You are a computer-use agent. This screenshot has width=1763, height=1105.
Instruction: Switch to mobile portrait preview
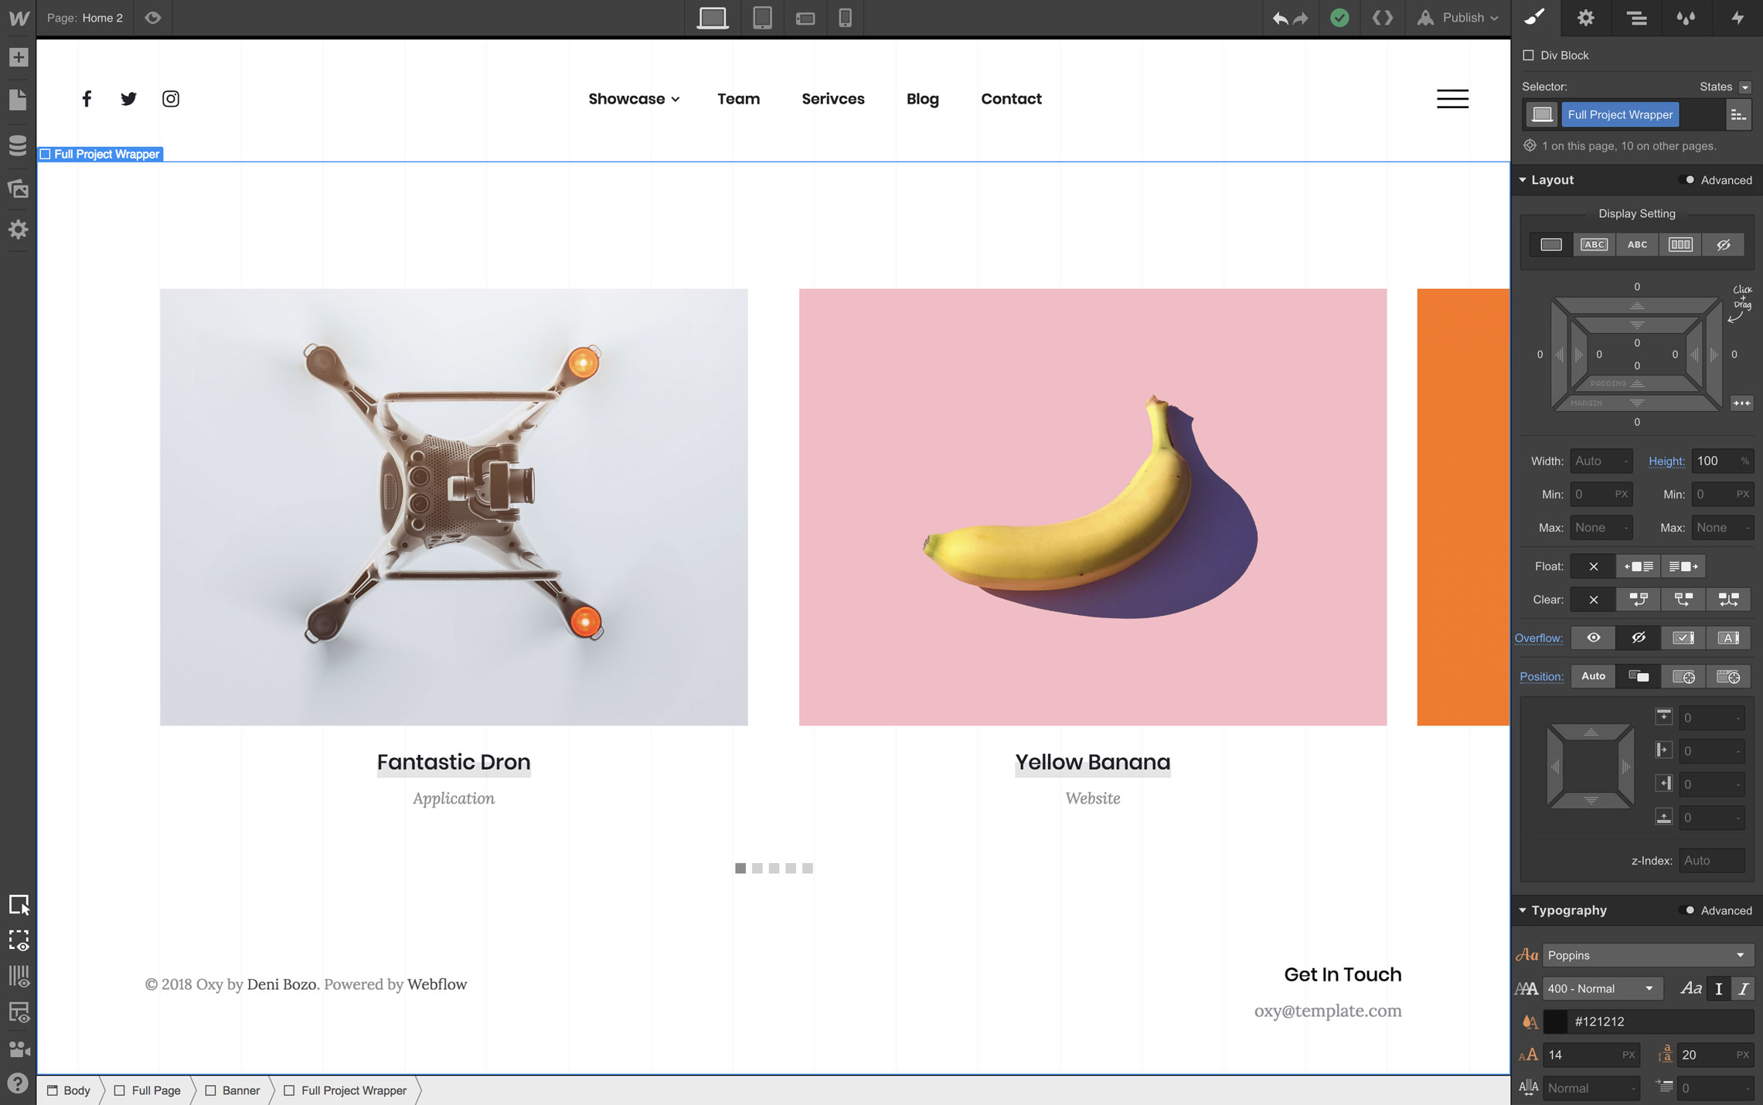[x=845, y=18]
